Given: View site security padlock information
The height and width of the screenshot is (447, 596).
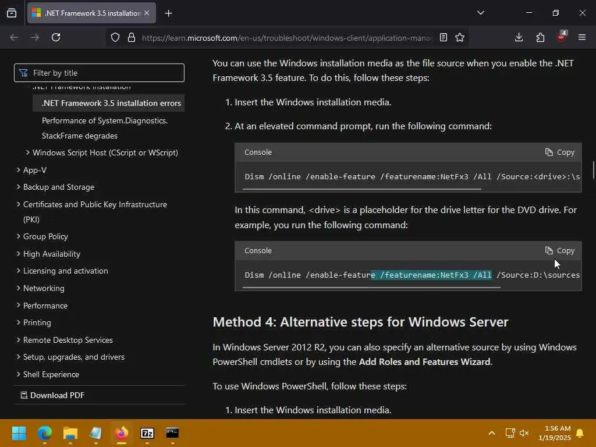Looking at the screenshot, I should tap(132, 37).
